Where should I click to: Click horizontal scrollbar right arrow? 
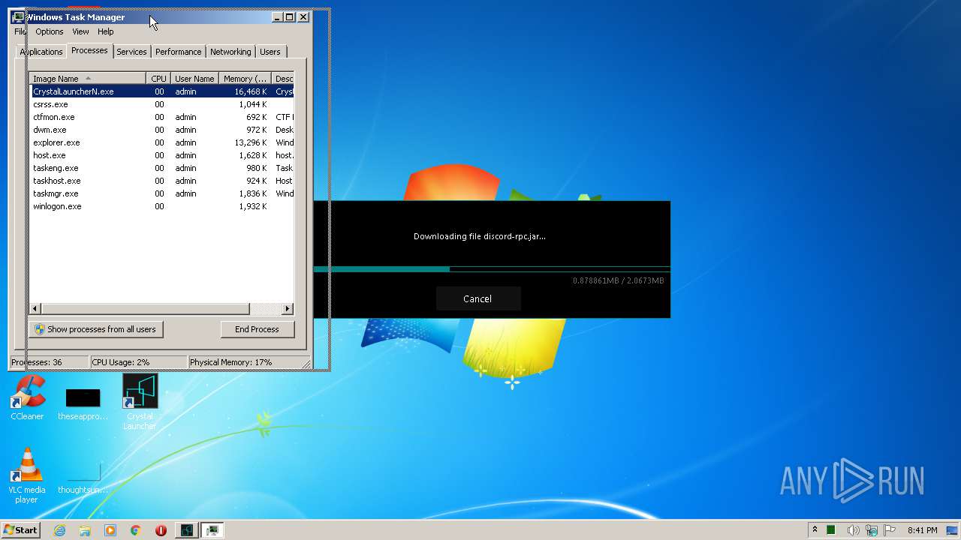287,309
